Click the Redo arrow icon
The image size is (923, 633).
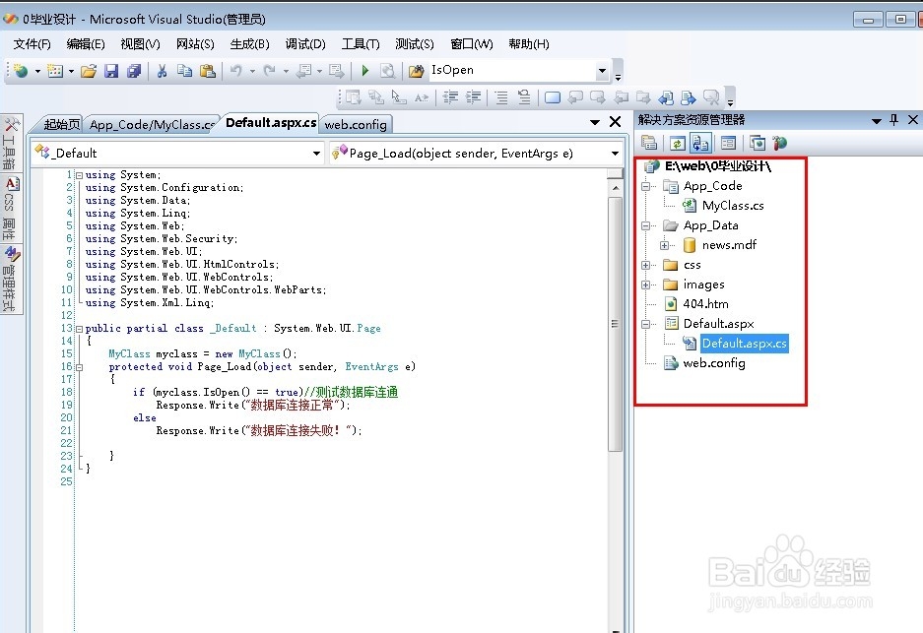point(270,71)
